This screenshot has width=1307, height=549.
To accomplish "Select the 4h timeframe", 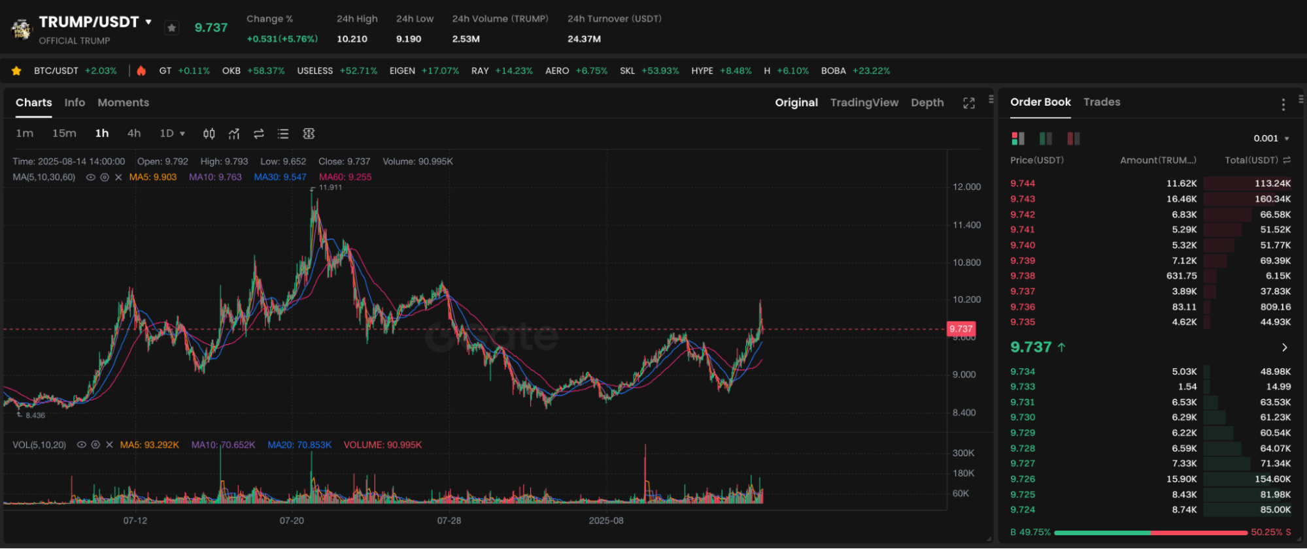I will pyautogui.click(x=133, y=133).
